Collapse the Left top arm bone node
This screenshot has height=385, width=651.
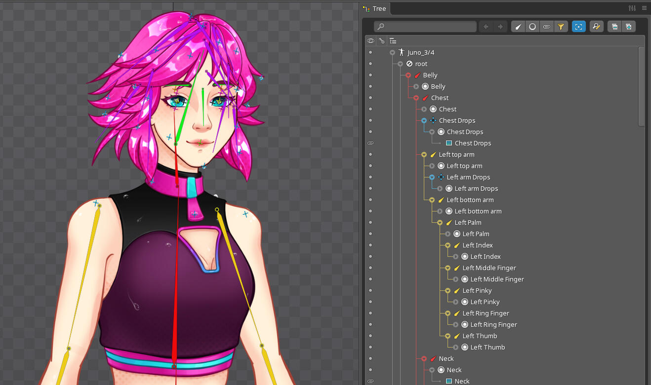click(424, 155)
